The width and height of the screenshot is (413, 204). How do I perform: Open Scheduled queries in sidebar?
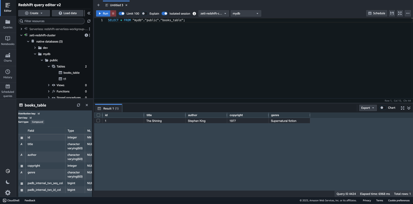8,90
